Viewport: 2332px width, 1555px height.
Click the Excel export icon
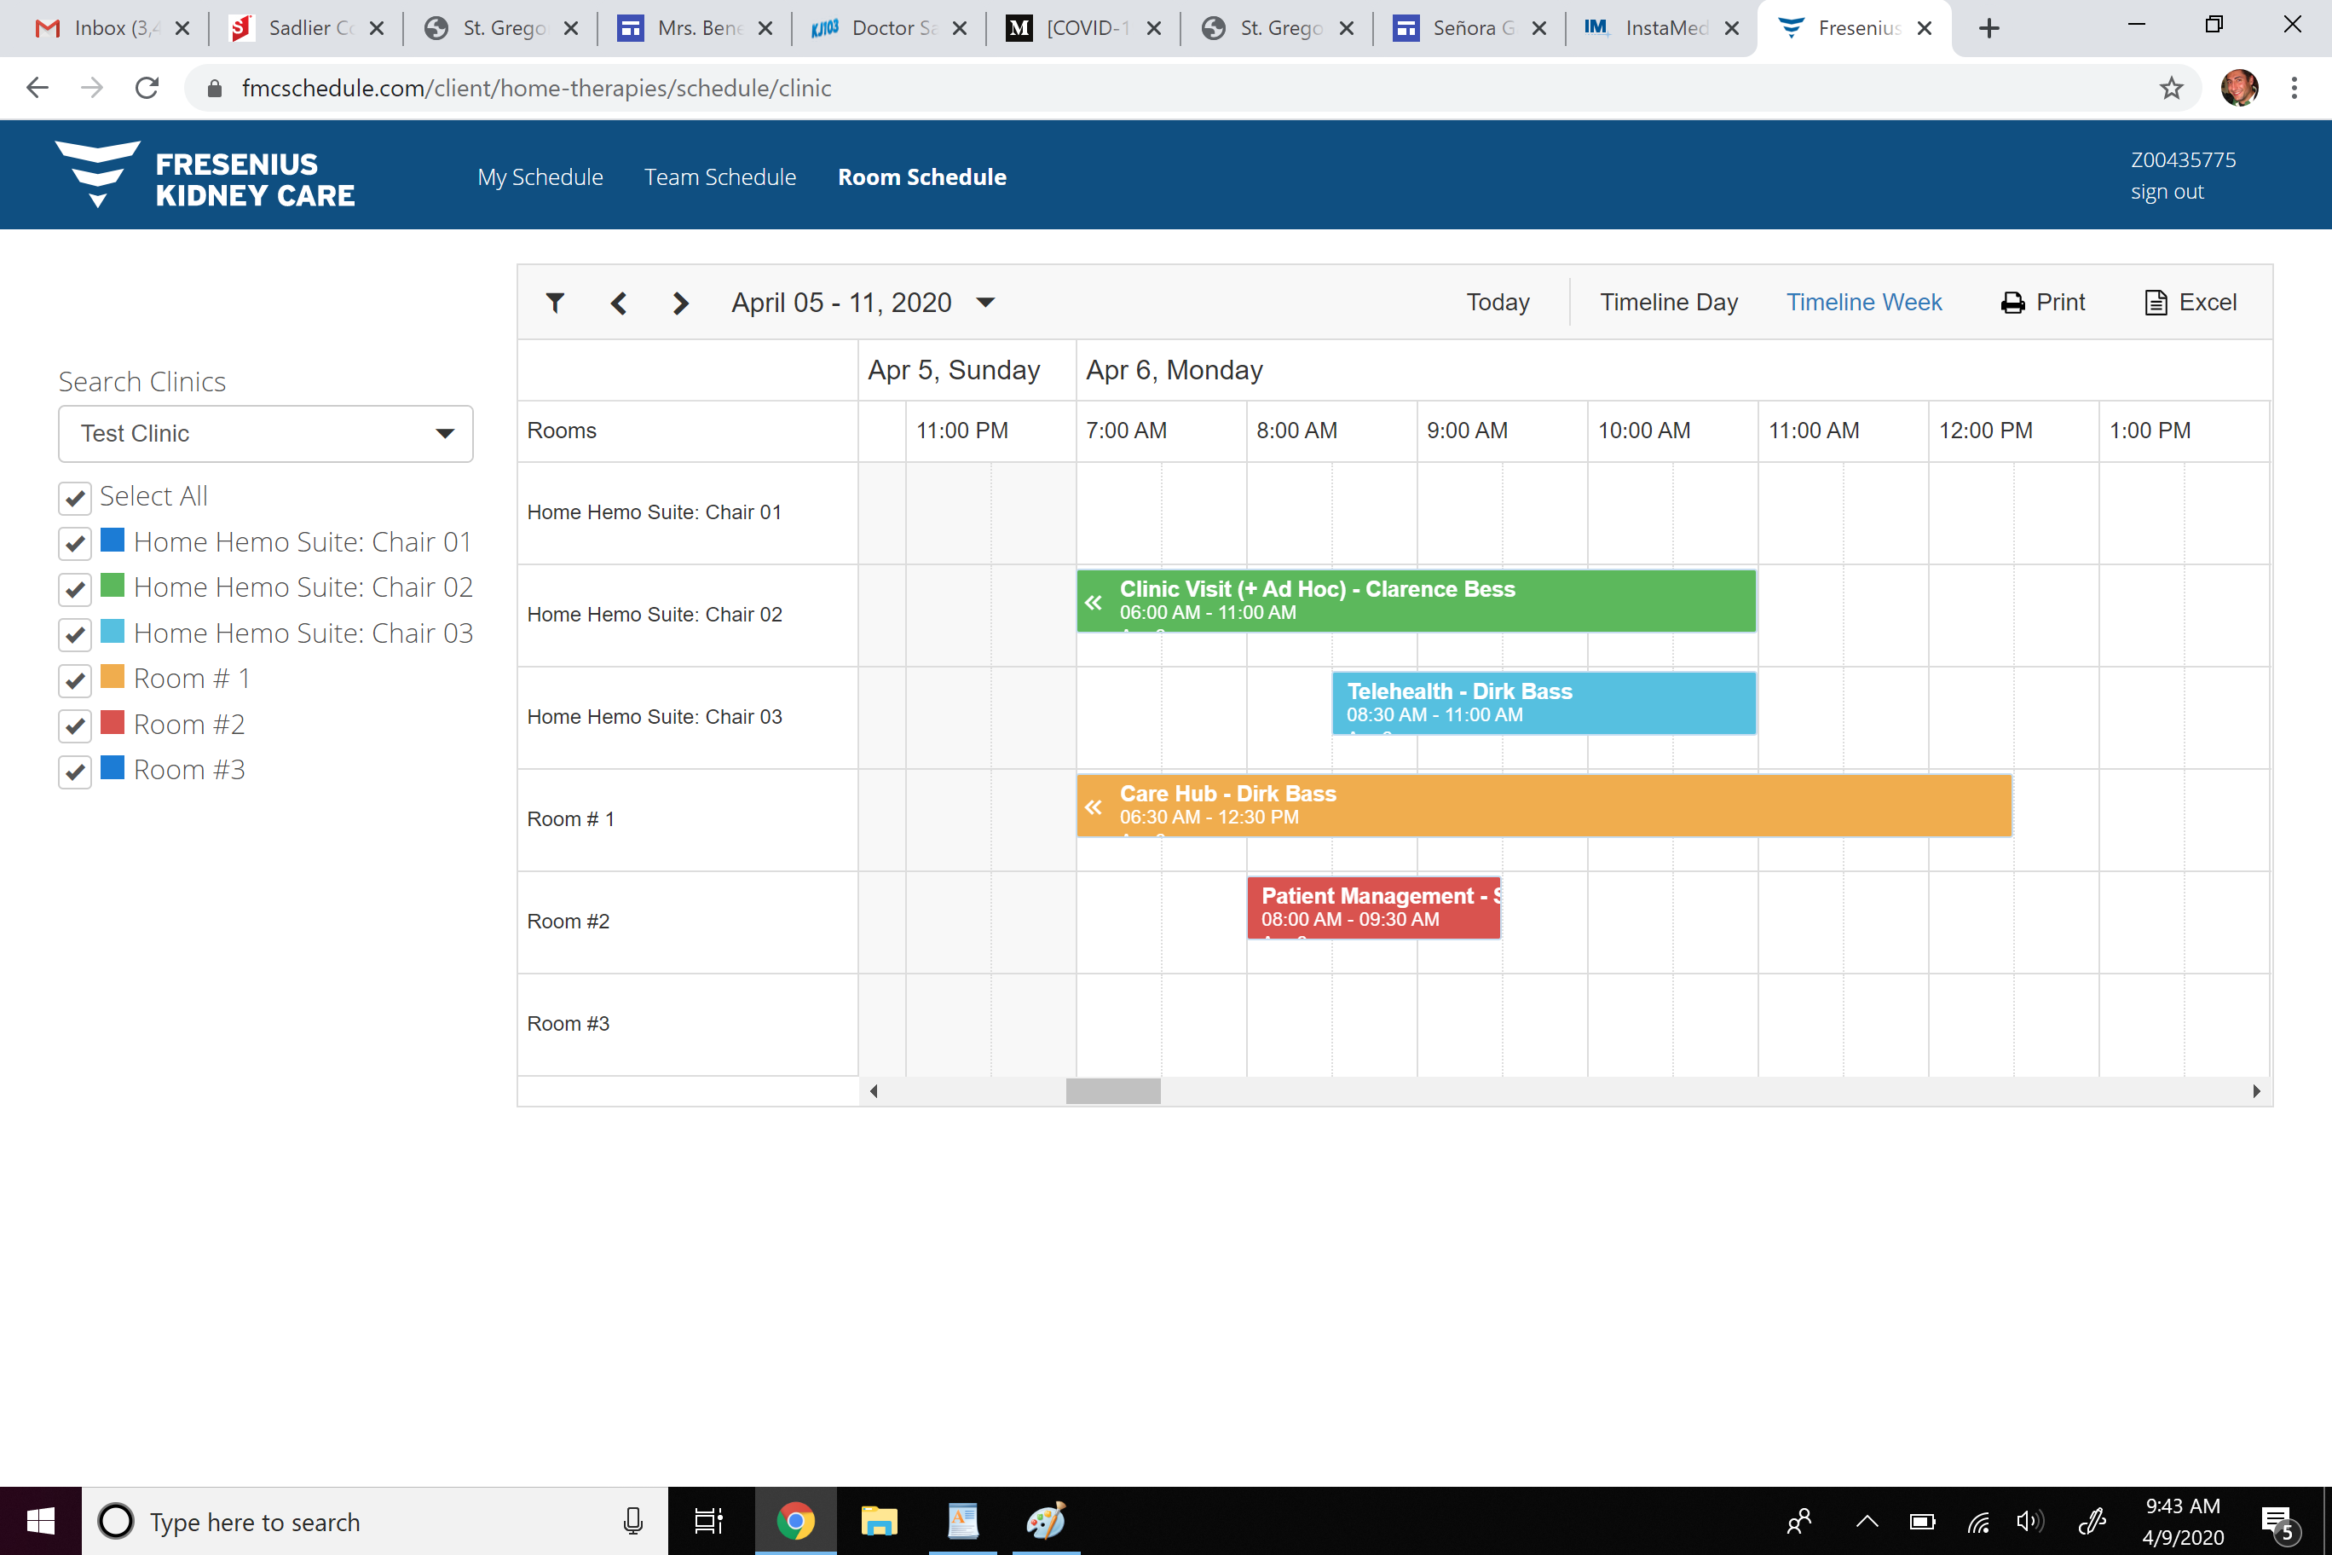click(x=2155, y=303)
